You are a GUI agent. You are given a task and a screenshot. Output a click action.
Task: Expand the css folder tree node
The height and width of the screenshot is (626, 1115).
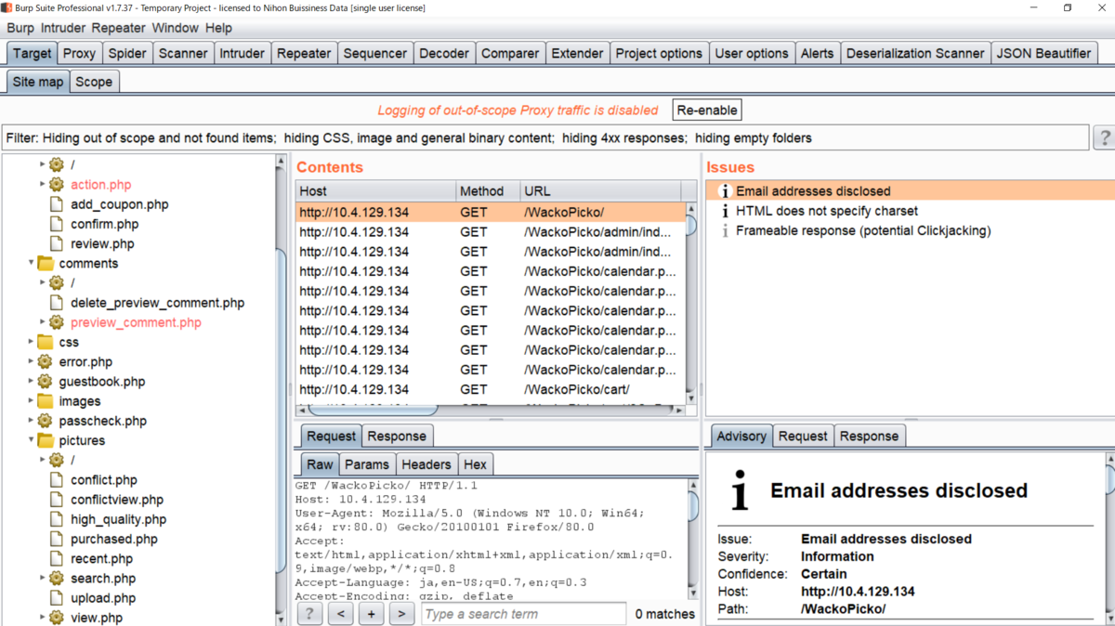tap(31, 342)
